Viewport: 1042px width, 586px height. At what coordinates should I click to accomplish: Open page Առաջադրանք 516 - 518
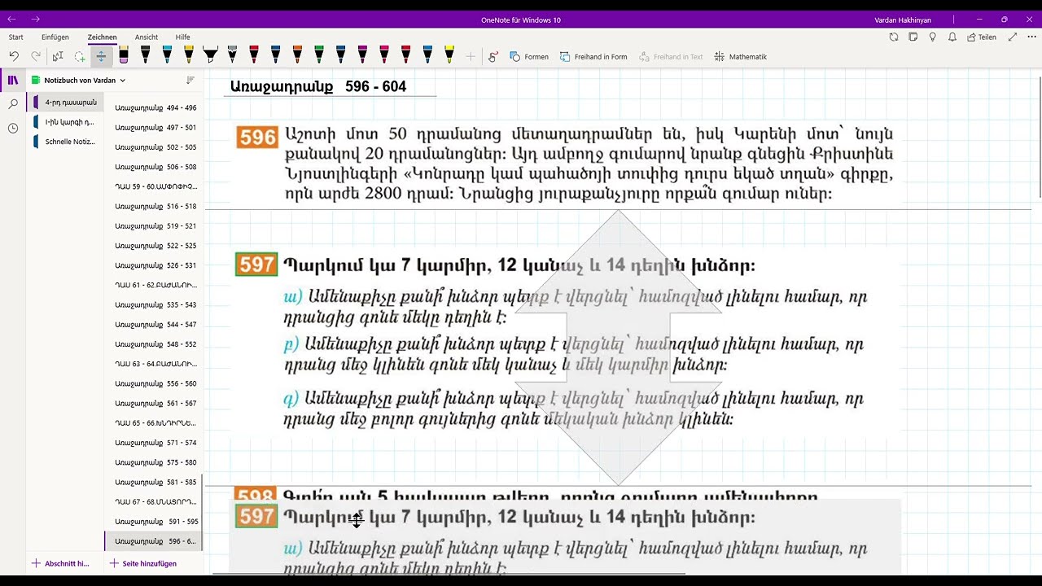point(154,207)
